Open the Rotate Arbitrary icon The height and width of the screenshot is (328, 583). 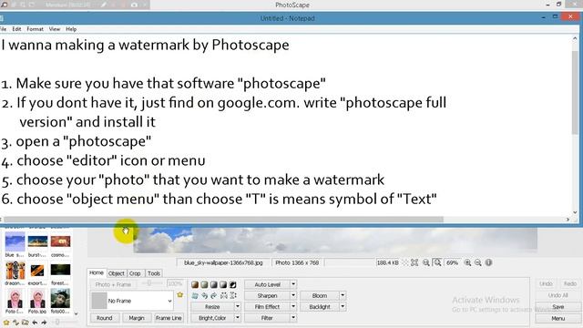[195, 295]
